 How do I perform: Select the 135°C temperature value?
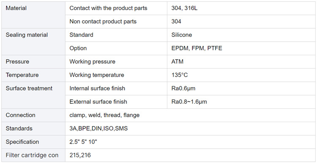pyautogui.click(x=180, y=75)
